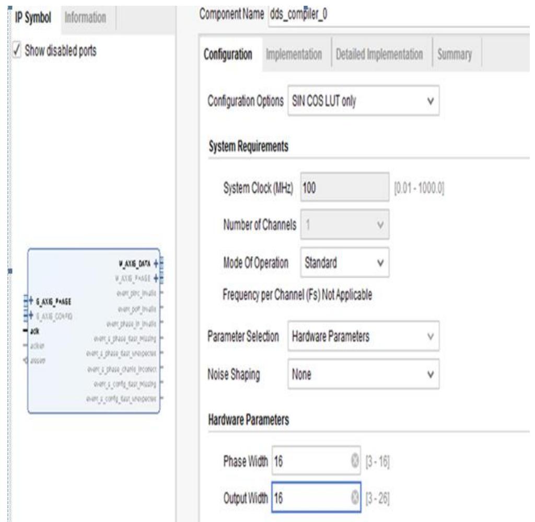535x522 pixels.
Task: Select the event_s_config_tlast_missing port label
Action: click(125, 384)
